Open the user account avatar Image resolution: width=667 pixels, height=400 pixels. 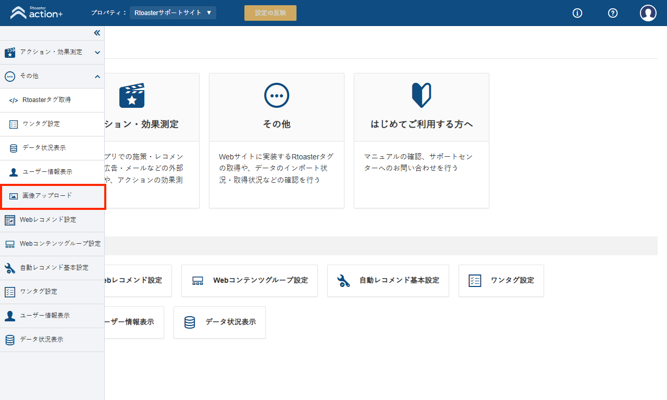(x=648, y=13)
